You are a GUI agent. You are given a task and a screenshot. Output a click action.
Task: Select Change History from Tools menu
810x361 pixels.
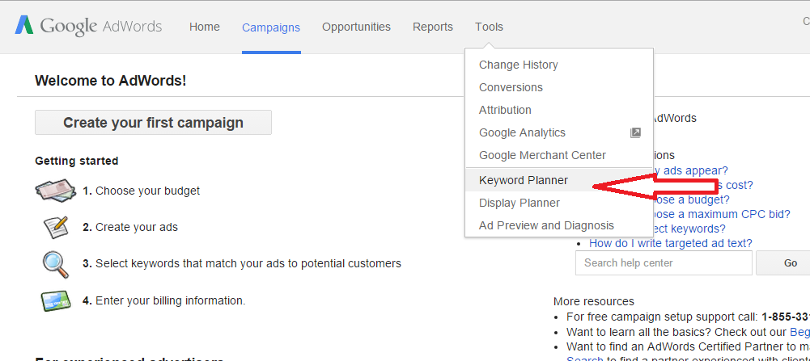point(559,65)
